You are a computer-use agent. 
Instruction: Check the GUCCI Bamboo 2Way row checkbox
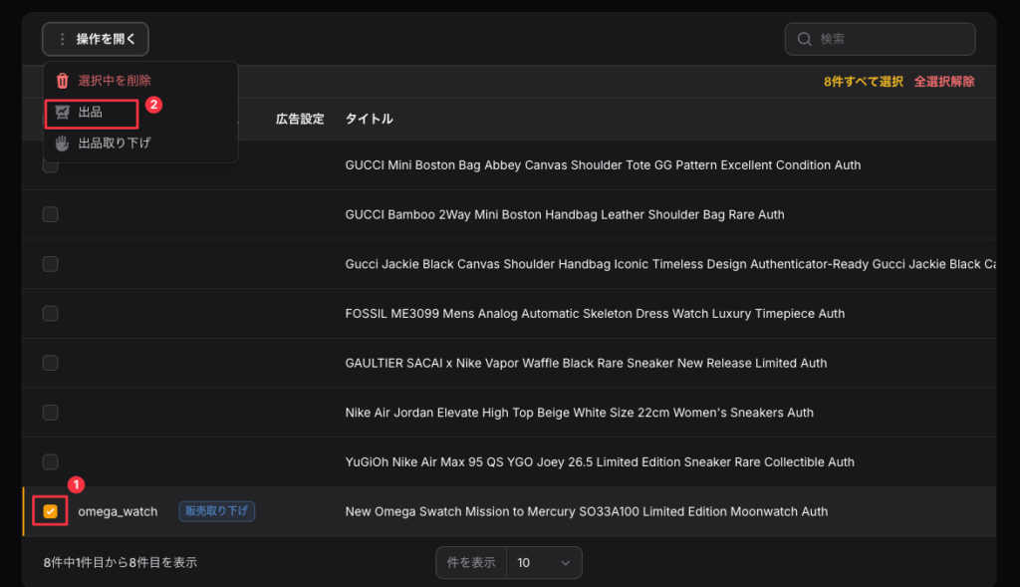tap(50, 214)
